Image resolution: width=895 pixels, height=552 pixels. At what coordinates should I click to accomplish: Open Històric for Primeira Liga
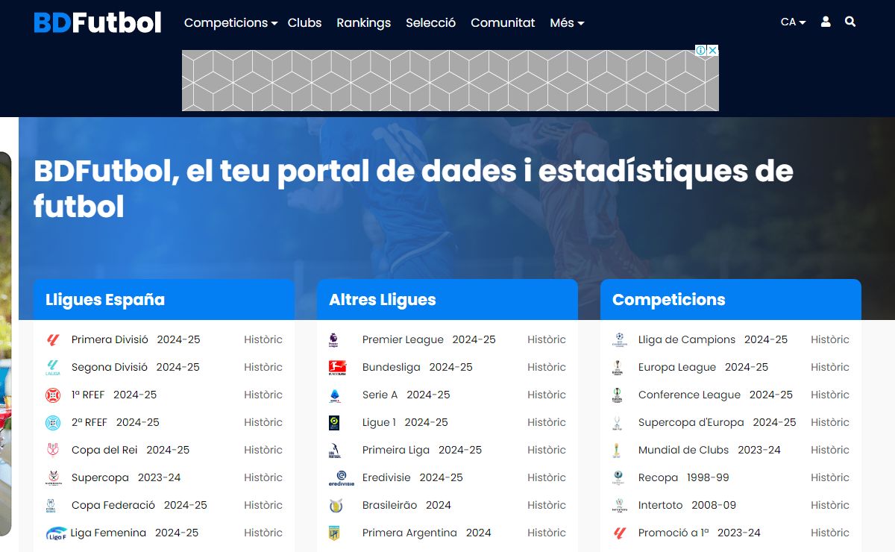547,450
